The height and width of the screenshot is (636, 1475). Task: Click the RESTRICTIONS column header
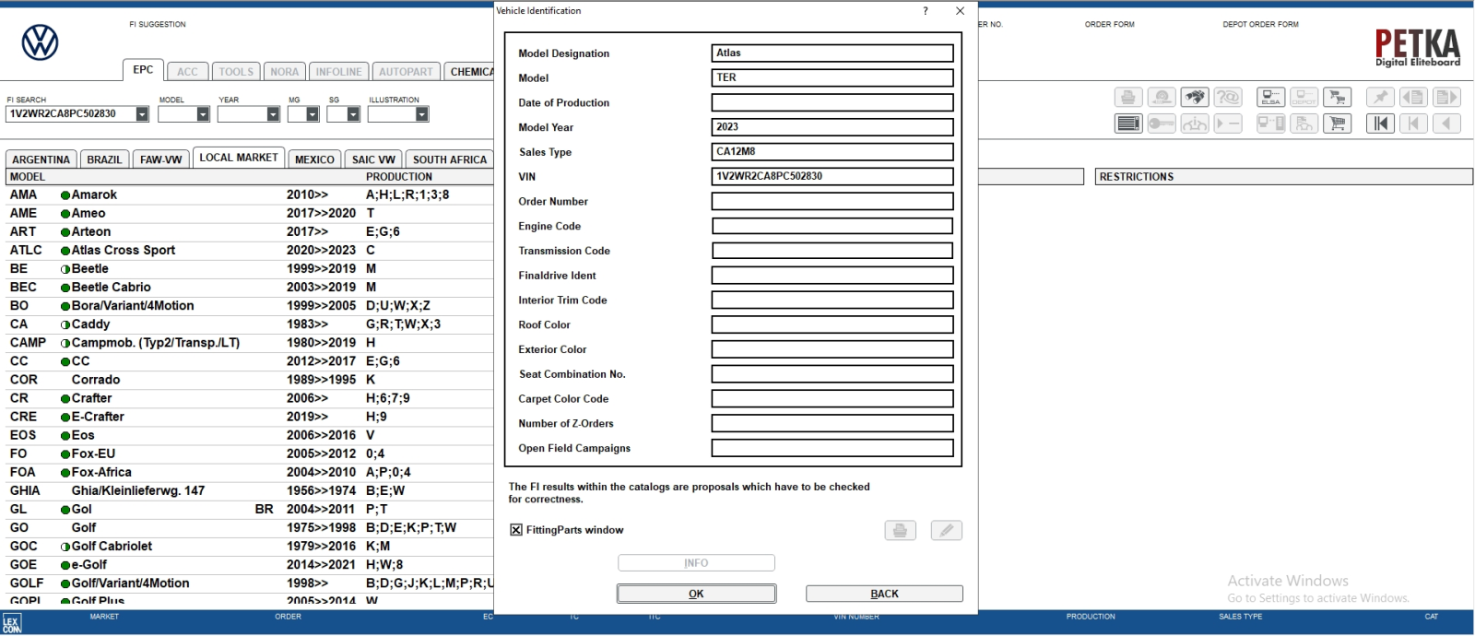[x=1284, y=177]
